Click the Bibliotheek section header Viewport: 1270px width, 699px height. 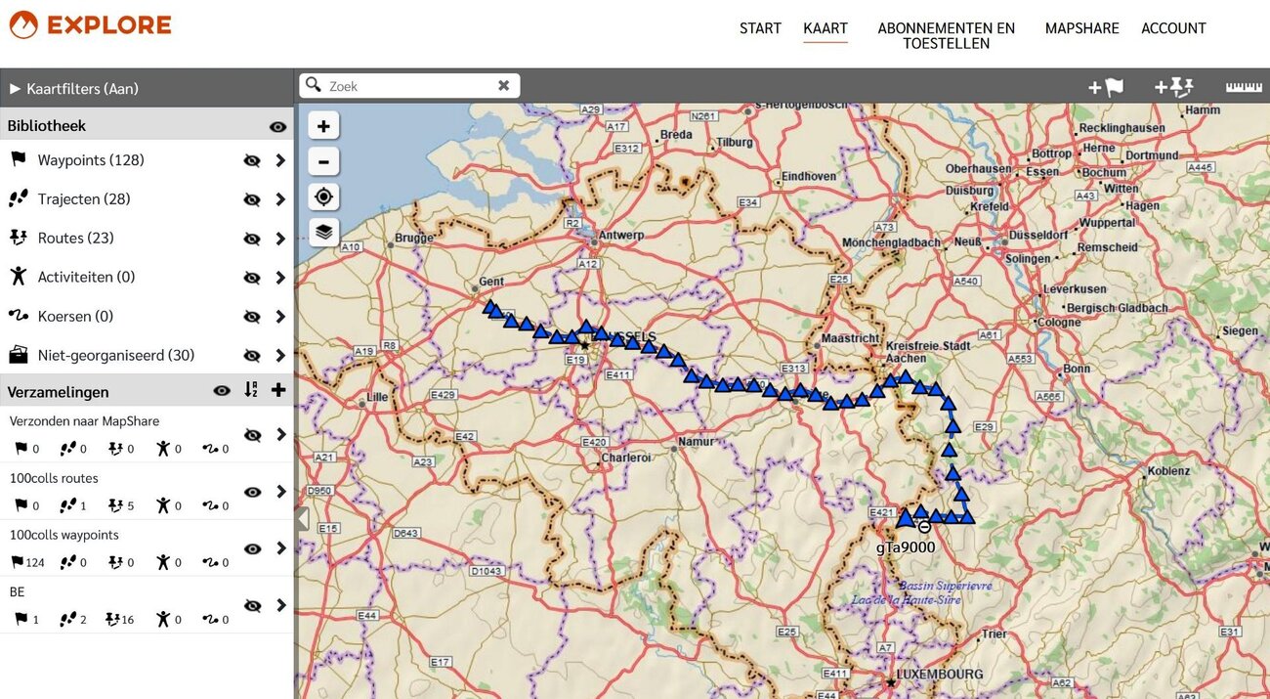point(47,125)
